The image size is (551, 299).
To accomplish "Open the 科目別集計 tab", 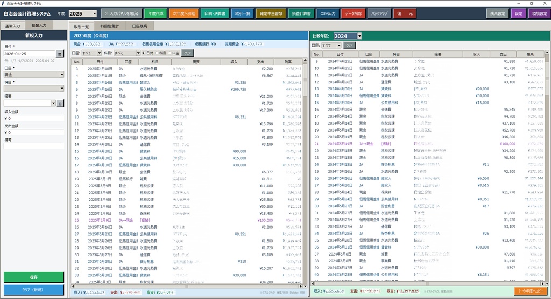I will [109, 26].
